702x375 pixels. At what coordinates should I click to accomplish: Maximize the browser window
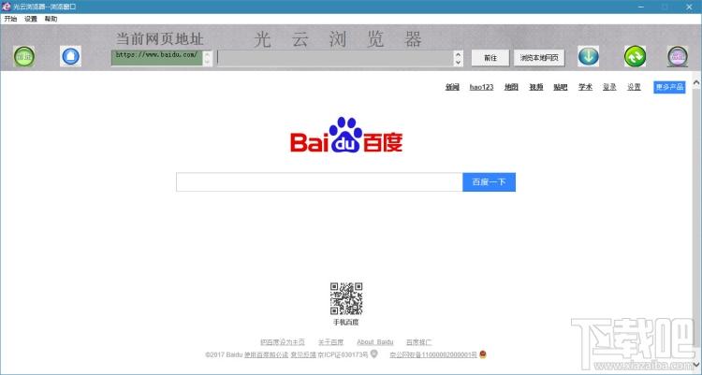pos(665,7)
